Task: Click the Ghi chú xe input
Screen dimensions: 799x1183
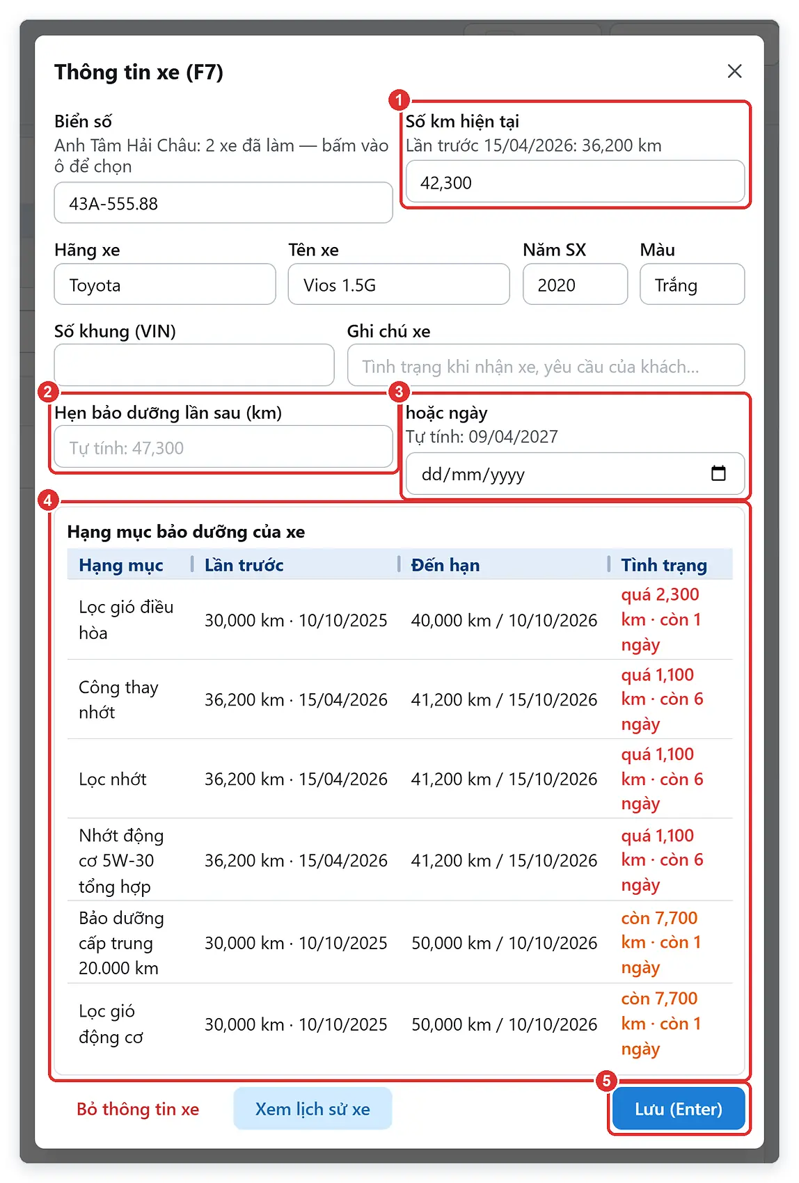Action: tap(546, 365)
